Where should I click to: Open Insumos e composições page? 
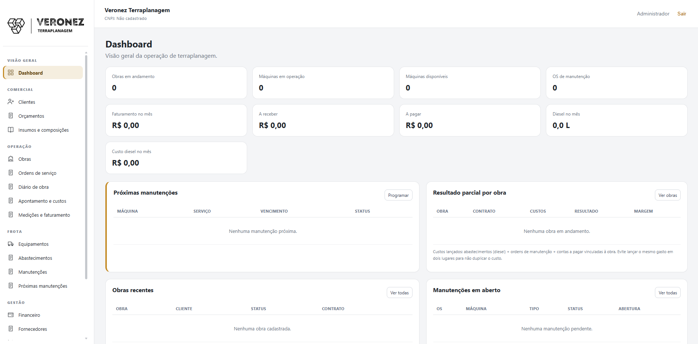click(x=43, y=130)
